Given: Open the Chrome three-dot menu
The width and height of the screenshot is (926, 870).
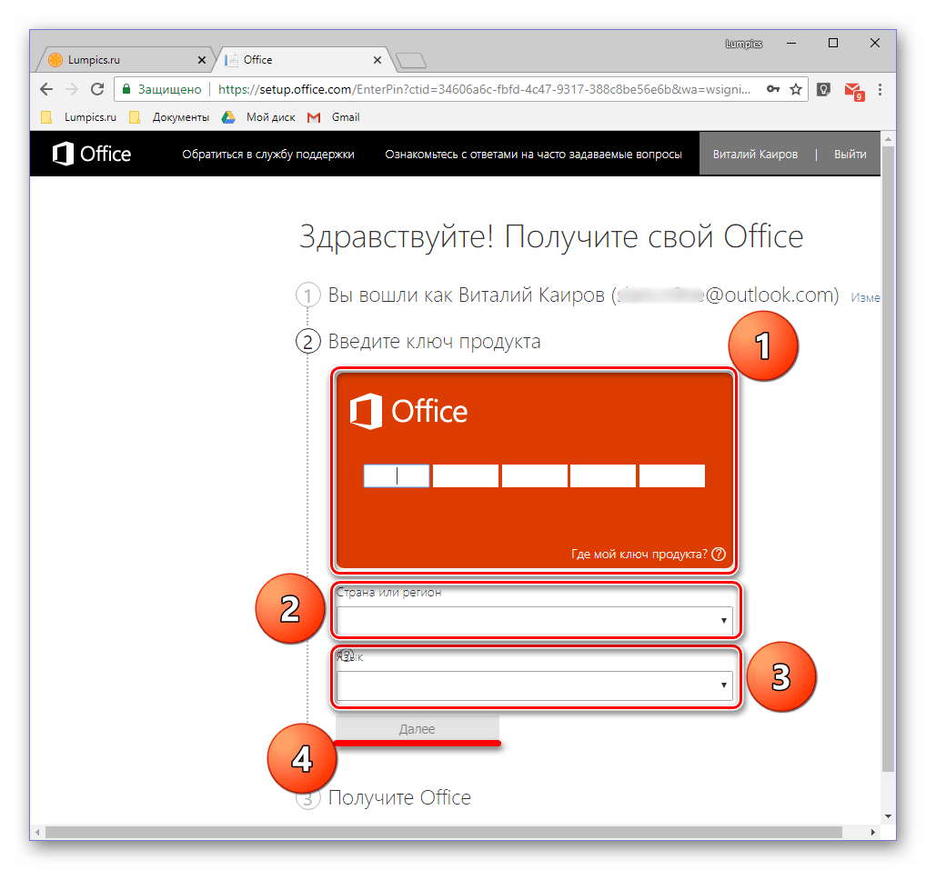Looking at the screenshot, I should (x=880, y=89).
